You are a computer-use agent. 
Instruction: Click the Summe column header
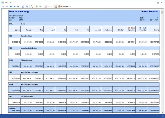click(x=156, y=30)
